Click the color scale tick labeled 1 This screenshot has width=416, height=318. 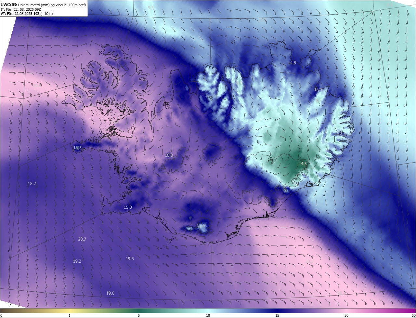pos(70,315)
